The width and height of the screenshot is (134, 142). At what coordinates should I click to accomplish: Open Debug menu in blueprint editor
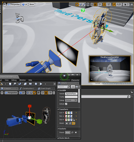click(x=14, y=80)
